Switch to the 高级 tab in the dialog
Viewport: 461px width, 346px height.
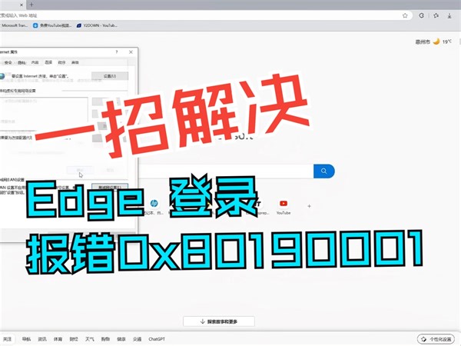pyautogui.click(x=75, y=62)
